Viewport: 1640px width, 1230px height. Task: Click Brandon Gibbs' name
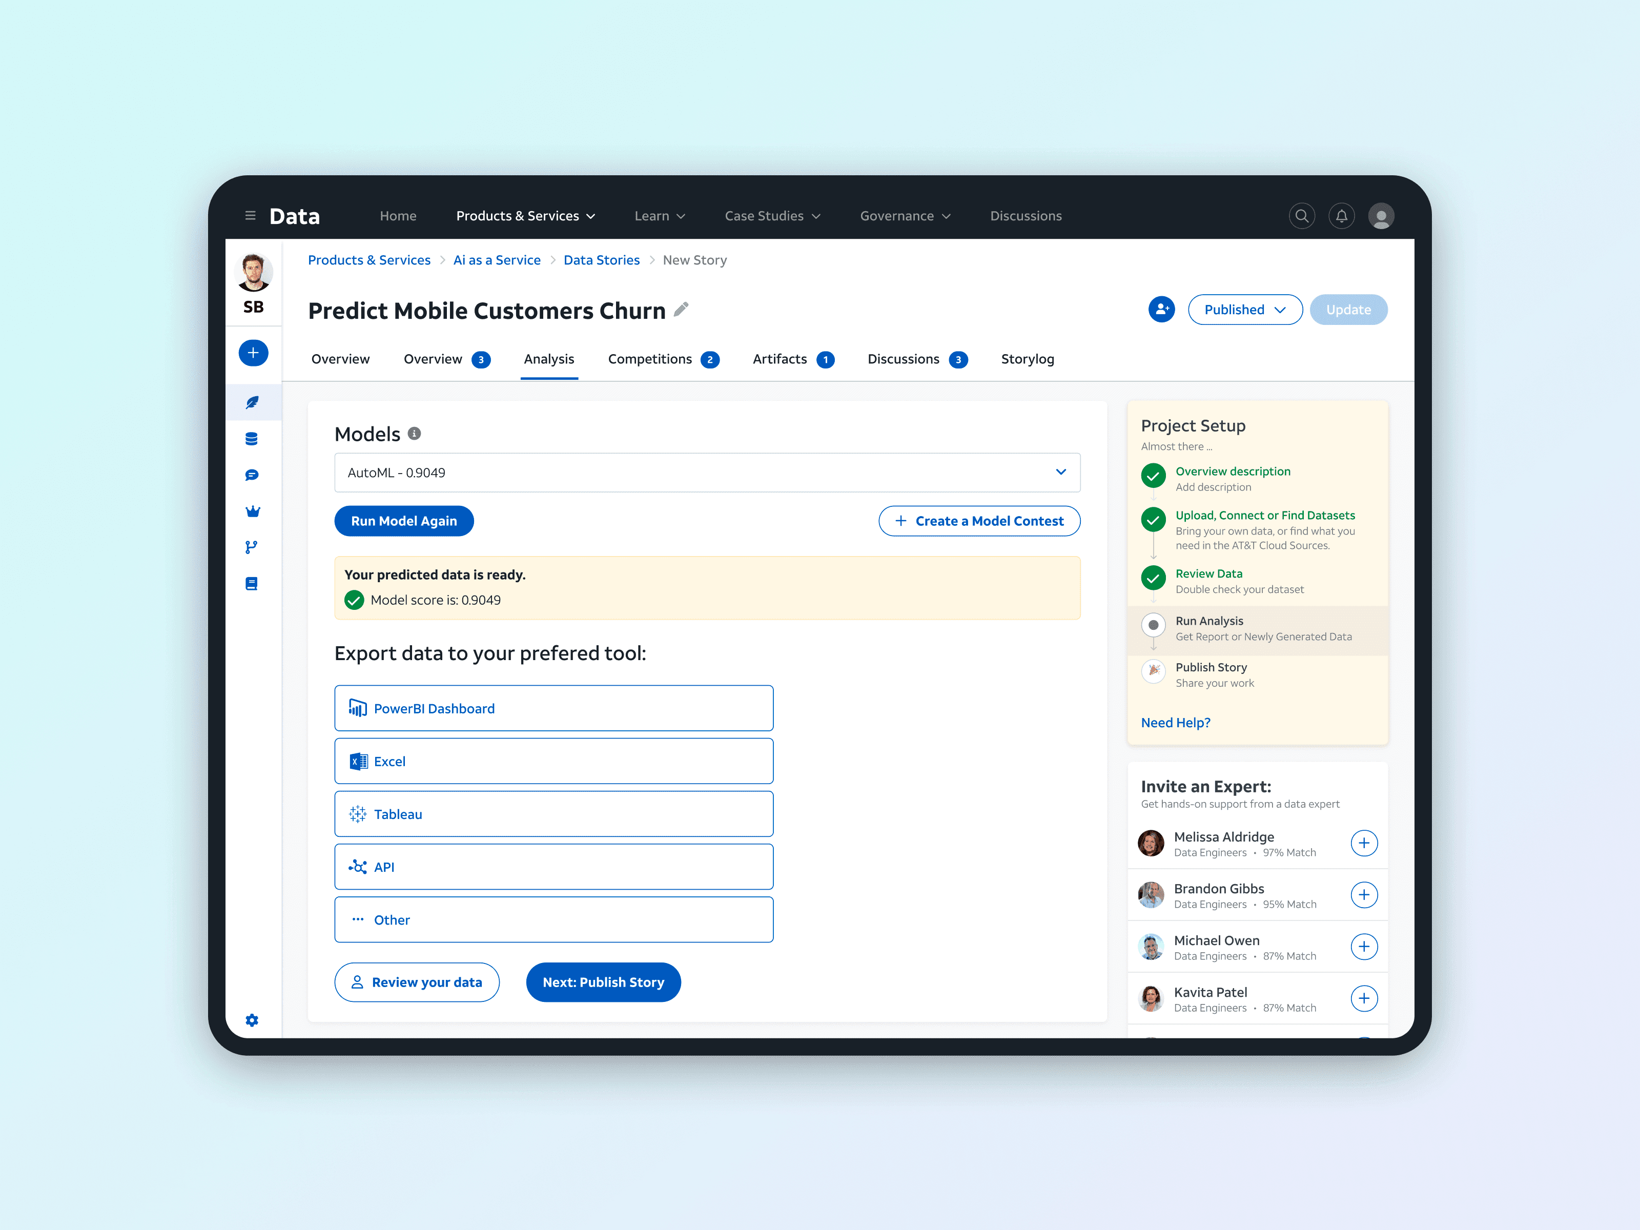[x=1219, y=888]
